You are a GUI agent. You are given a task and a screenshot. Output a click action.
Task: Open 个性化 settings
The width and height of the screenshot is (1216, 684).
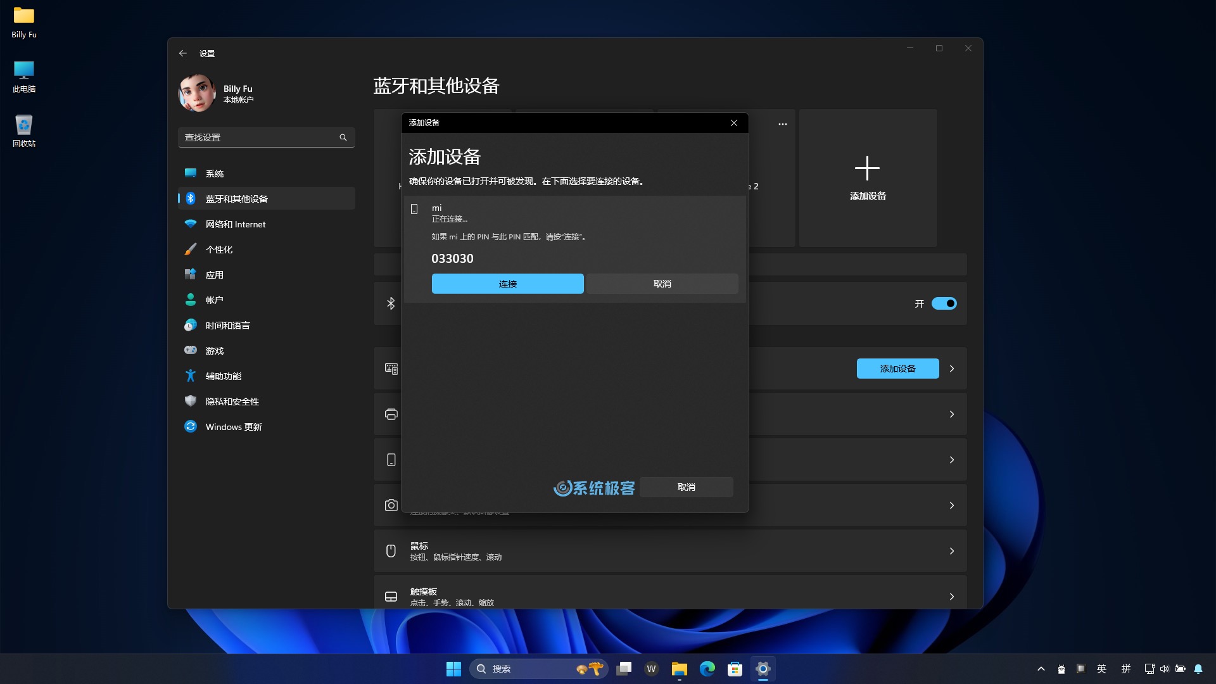266,250
